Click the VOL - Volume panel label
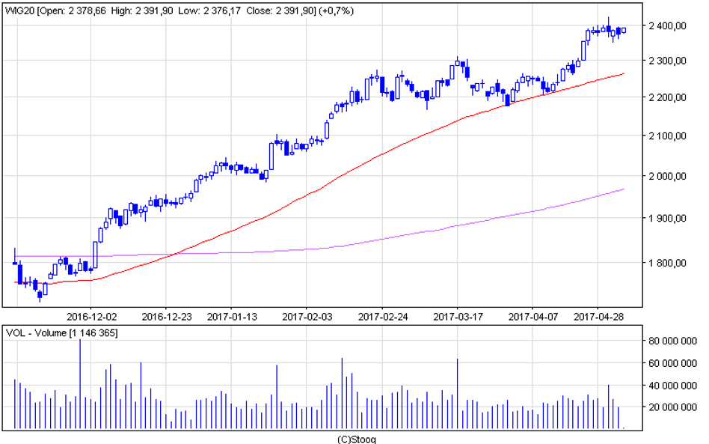The width and height of the screenshot is (709, 444). pyautogui.click(x=62, y=332)
